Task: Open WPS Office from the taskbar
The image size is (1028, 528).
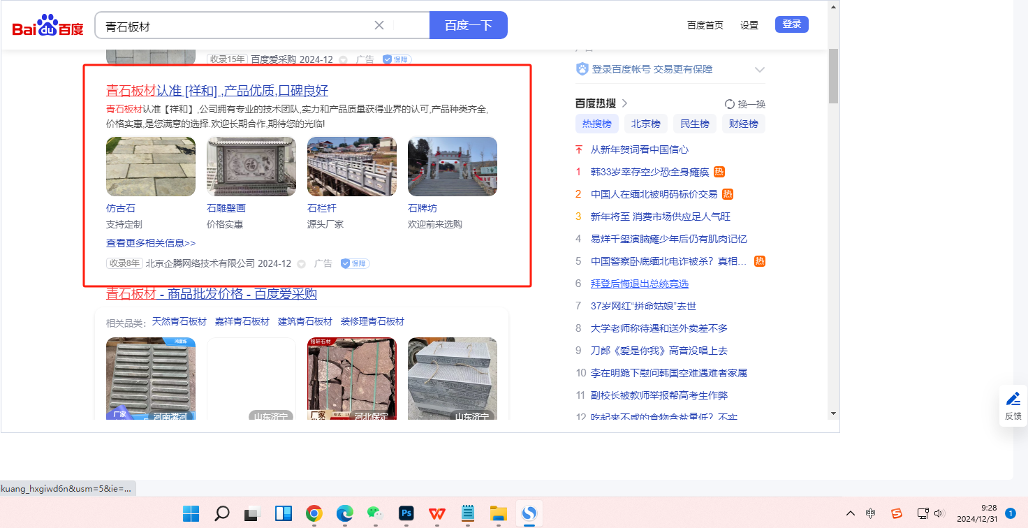Action: [437, 514]
